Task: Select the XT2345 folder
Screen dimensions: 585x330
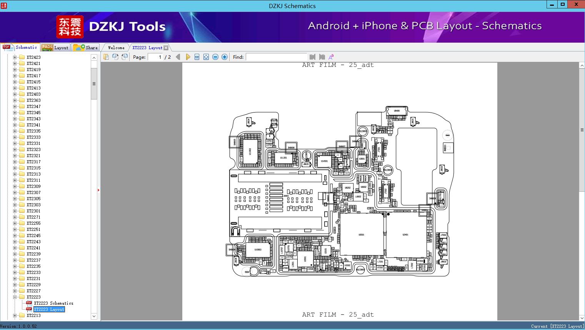Action: [x=33, y=113]
